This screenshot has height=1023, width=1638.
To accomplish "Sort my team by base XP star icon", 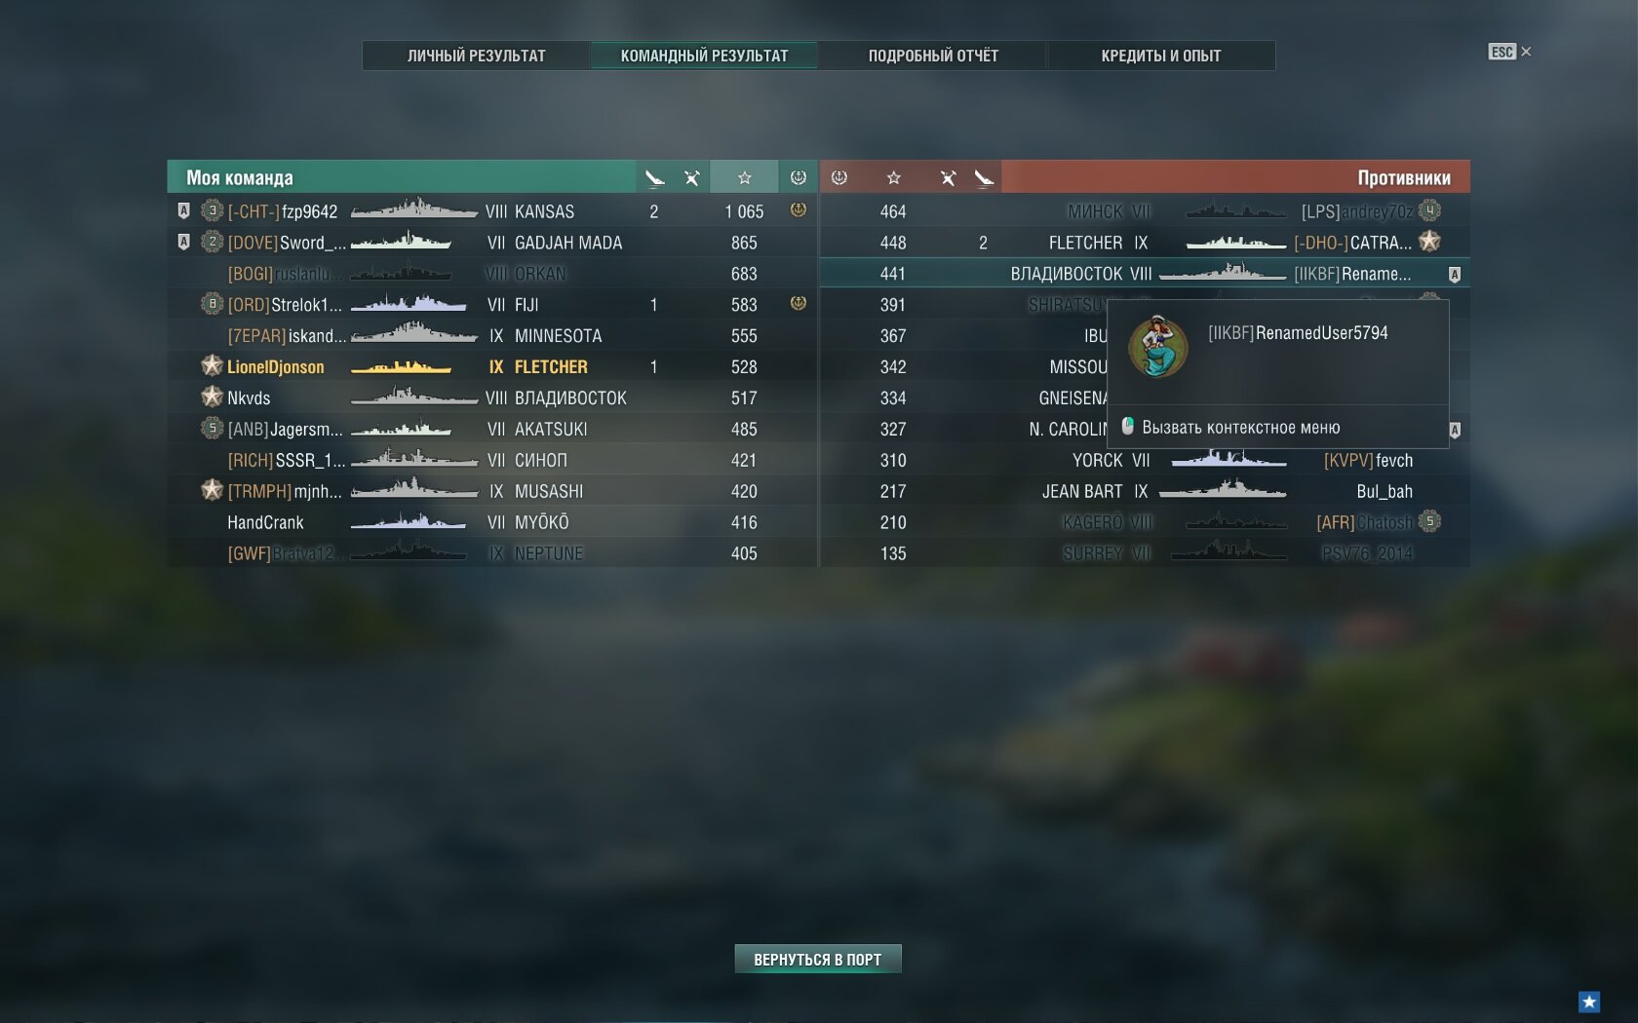I will click(x=744, y=177).
